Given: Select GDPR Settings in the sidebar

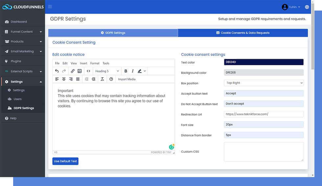Looking at the screenshot, I should pos(24,108).
